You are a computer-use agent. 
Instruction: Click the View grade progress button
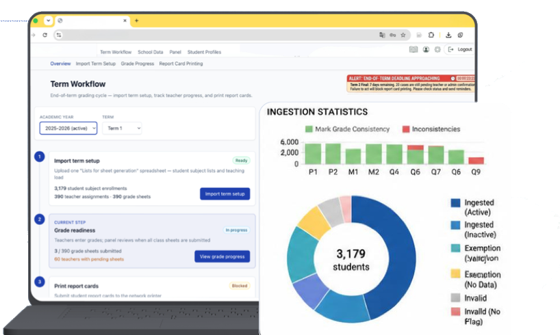pyautogui.click(x=222, y=256)
